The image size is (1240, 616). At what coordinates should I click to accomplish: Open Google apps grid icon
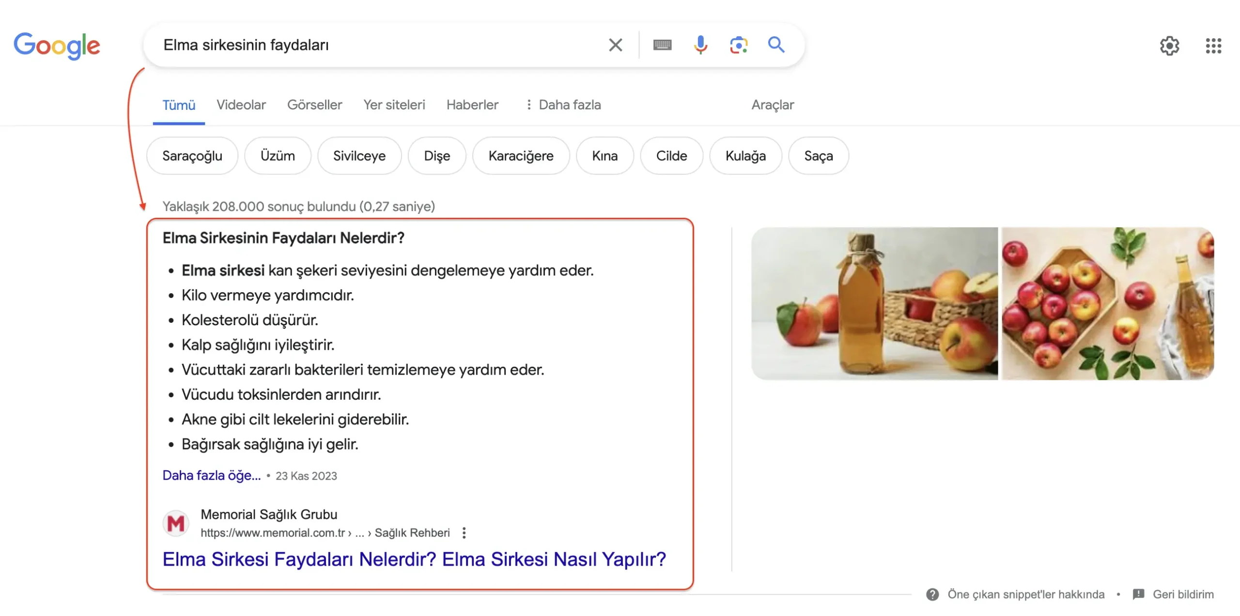[1213, 45]
